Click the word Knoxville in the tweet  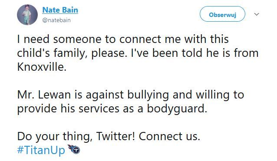[42, 67]
